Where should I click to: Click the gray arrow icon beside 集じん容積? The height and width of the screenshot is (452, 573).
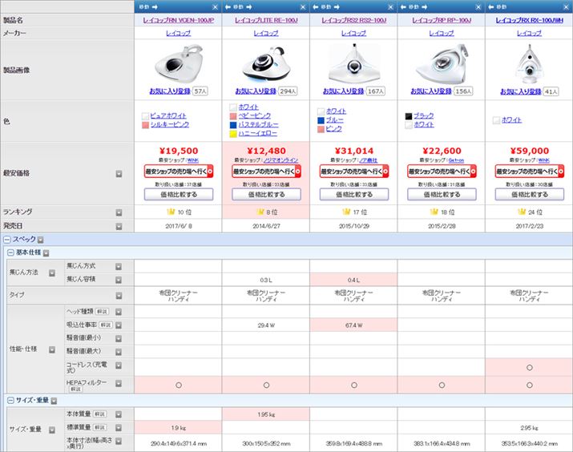[119, 279]
